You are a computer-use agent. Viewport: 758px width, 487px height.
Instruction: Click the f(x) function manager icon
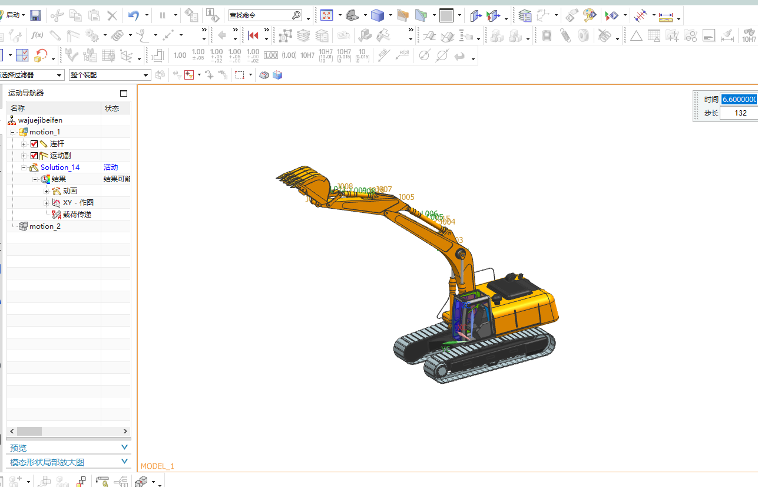point(37,35)
